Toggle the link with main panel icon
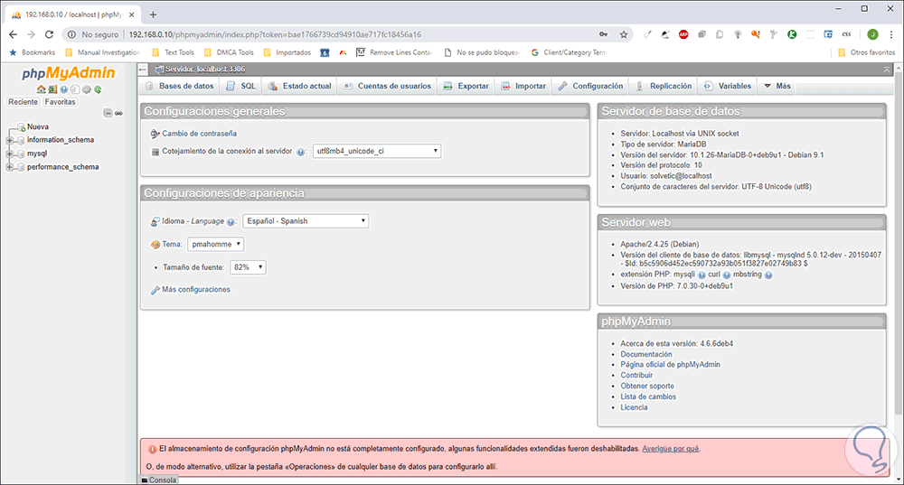904x485 pixels. 118,114
